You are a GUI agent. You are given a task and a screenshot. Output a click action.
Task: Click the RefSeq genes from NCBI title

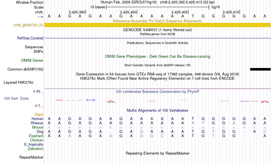pyautogui.click(x=157, y=34)
